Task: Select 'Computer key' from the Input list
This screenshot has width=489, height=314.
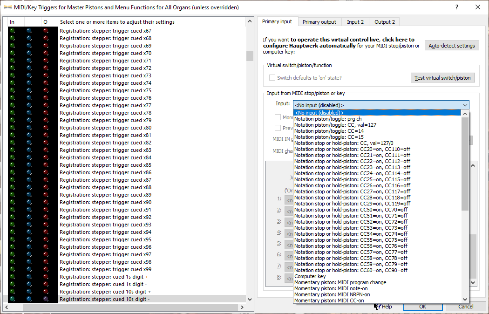Action: 310,276
